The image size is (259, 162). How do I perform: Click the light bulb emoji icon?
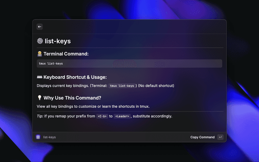coord(39,98)
